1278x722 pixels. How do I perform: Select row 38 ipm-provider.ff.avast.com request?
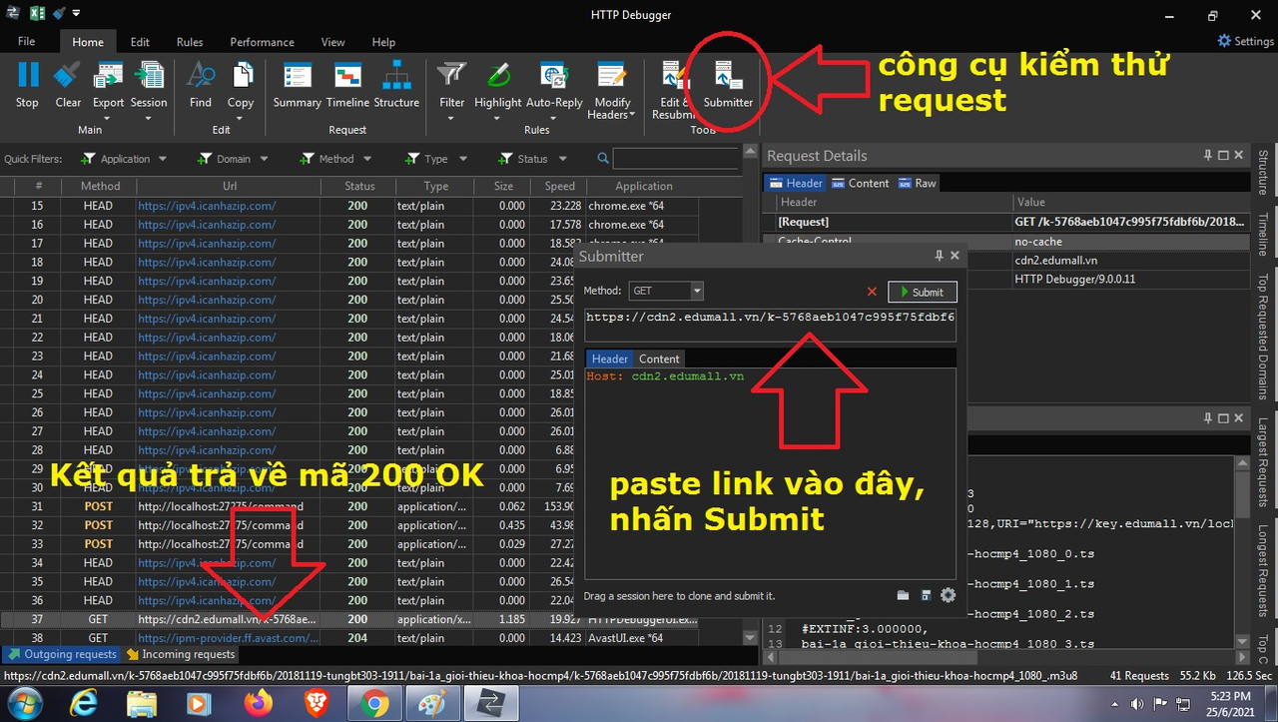tap(349, 638)
